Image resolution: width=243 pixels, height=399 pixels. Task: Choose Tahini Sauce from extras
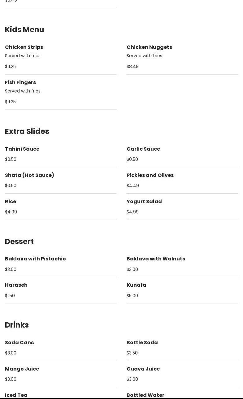coord(22,149)
